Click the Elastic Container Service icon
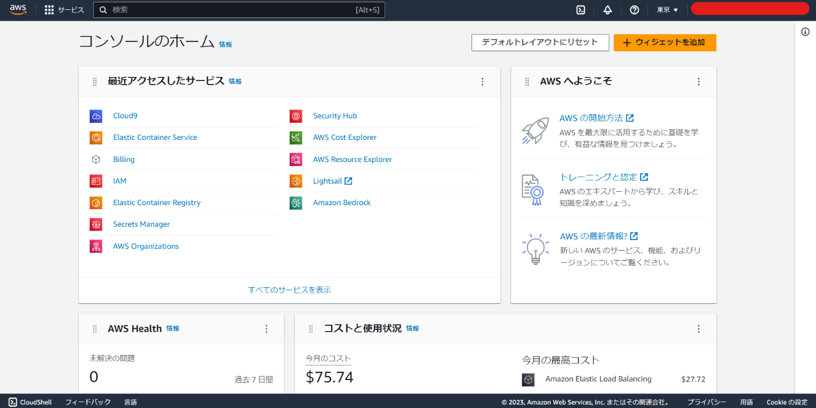Viewport: 816px width, 408px height. 96,138
